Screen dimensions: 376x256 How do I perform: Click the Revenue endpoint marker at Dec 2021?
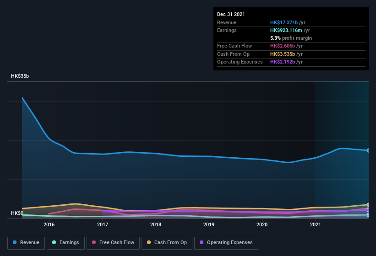point(368,150)
